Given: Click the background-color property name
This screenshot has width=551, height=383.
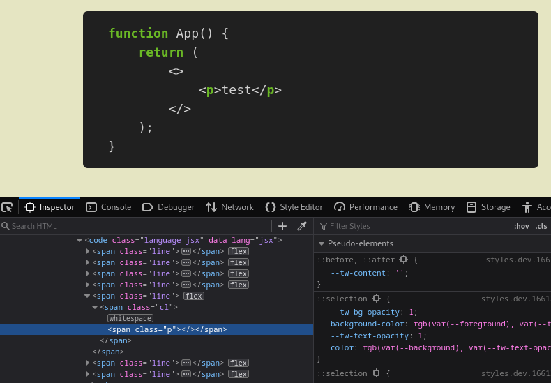Looking at the screenshot, I should (367, 324).
